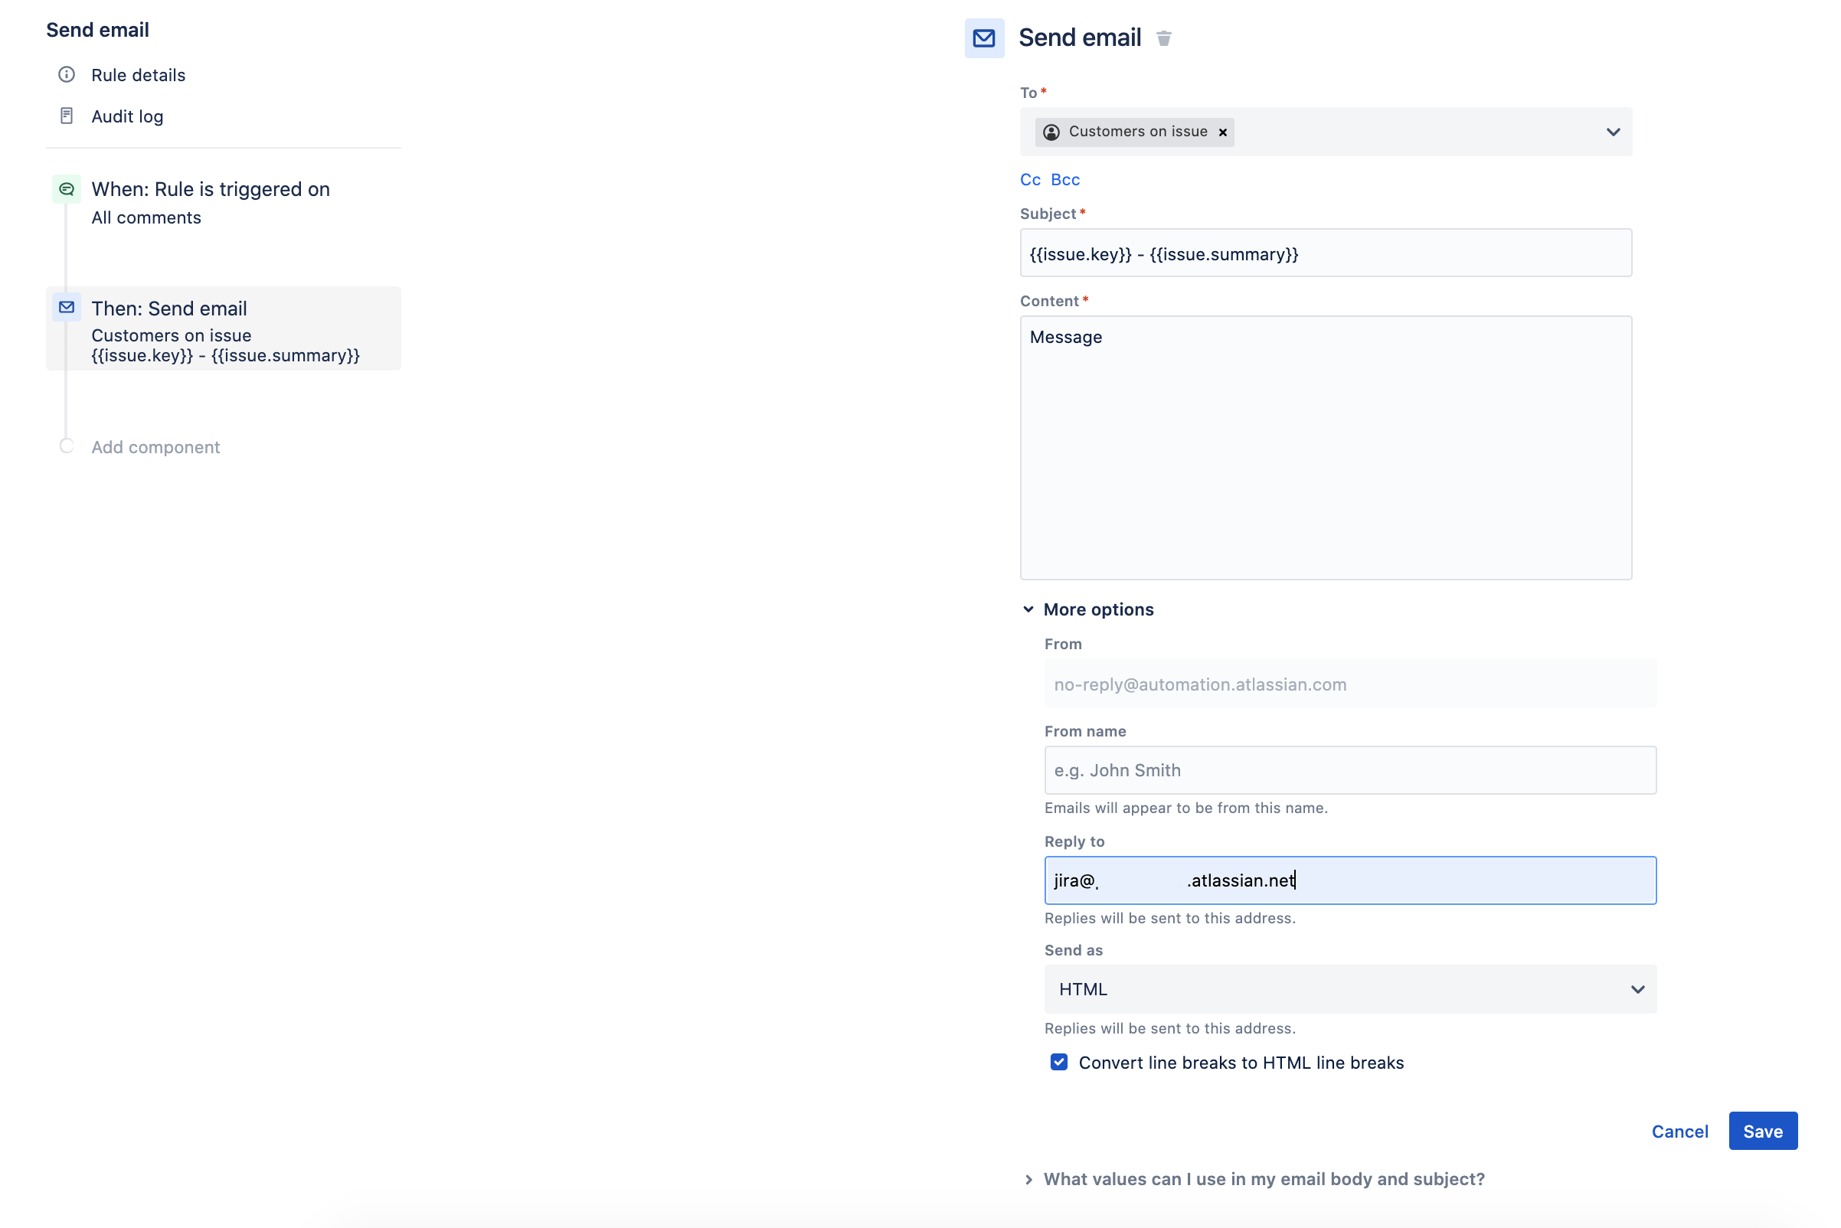
Task: Click the Cancel link
Action: pyautogui.click(x=1679, y=1131)
